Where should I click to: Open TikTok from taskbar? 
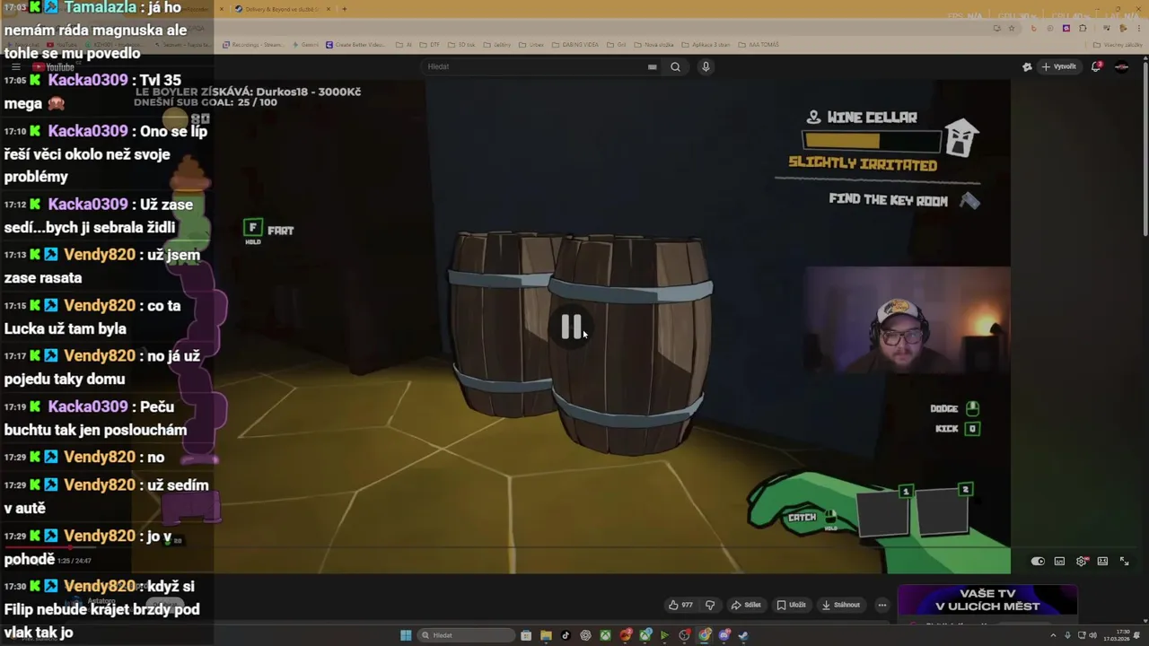(x=566, y=635)
